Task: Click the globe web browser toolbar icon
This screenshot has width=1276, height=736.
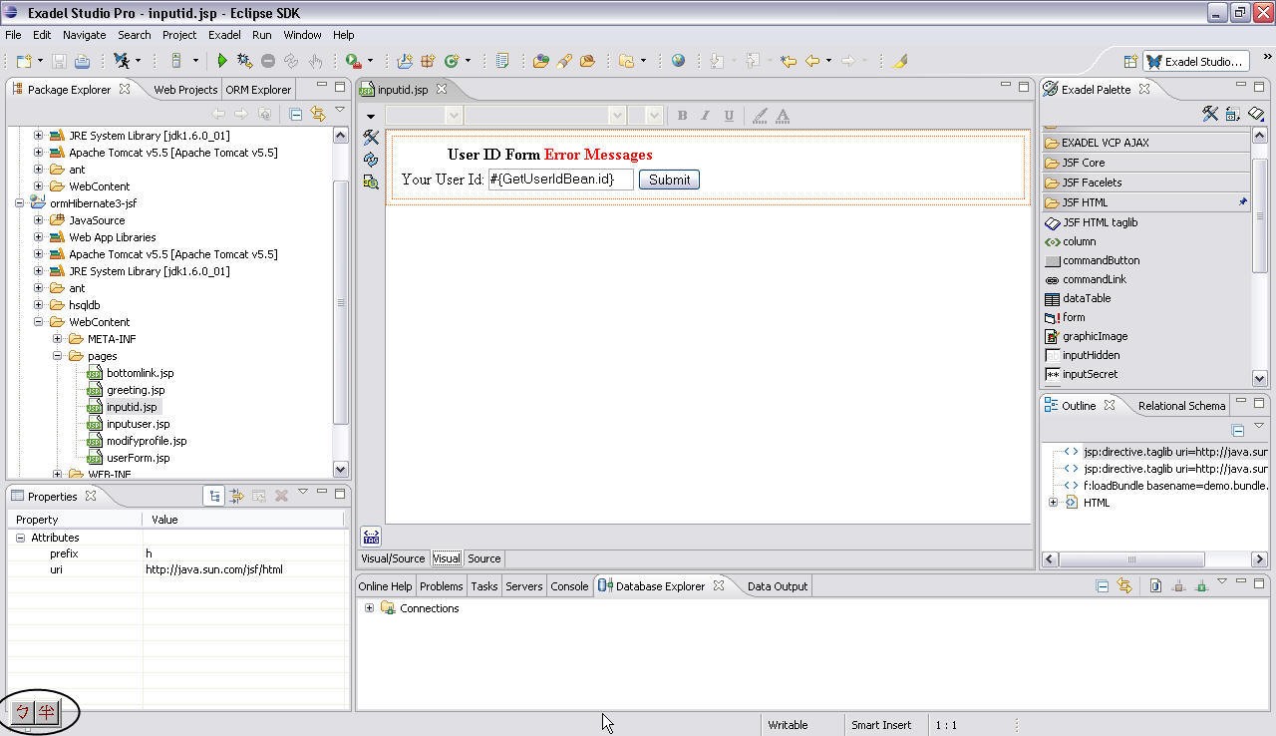Action: (678, 61)
